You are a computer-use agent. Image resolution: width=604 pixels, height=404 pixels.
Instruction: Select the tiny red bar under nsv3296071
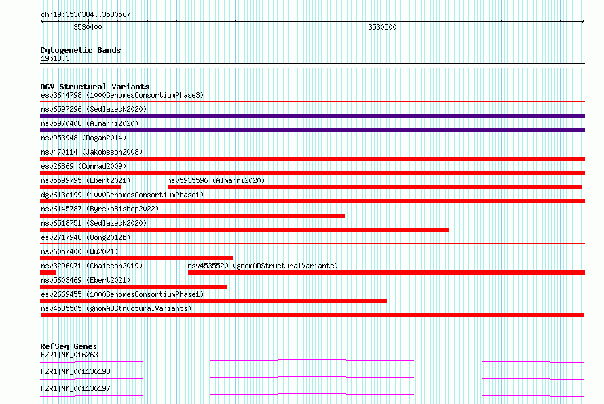[x=48, y=272]
